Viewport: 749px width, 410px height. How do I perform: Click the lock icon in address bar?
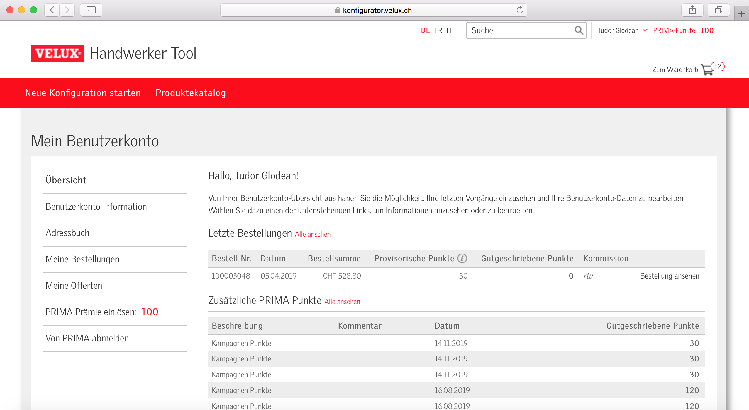[338, 10]
